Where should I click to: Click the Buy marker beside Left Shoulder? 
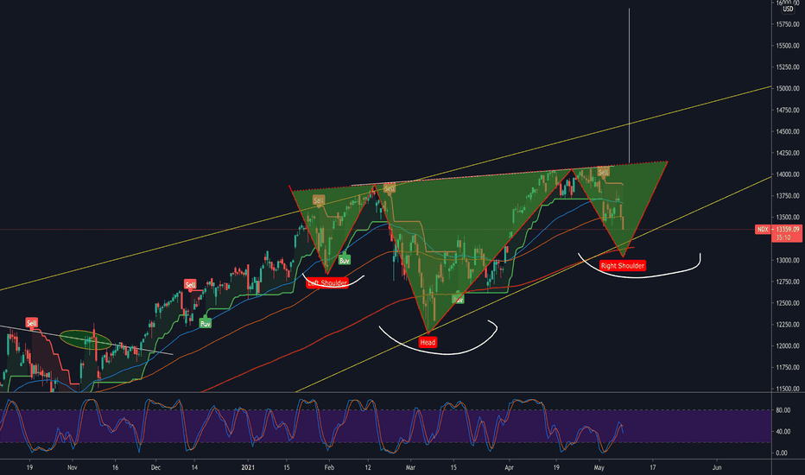point(345,260)
